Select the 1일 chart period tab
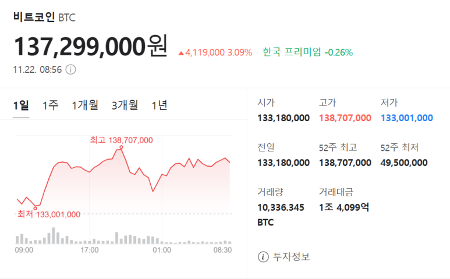 point(21,105)
